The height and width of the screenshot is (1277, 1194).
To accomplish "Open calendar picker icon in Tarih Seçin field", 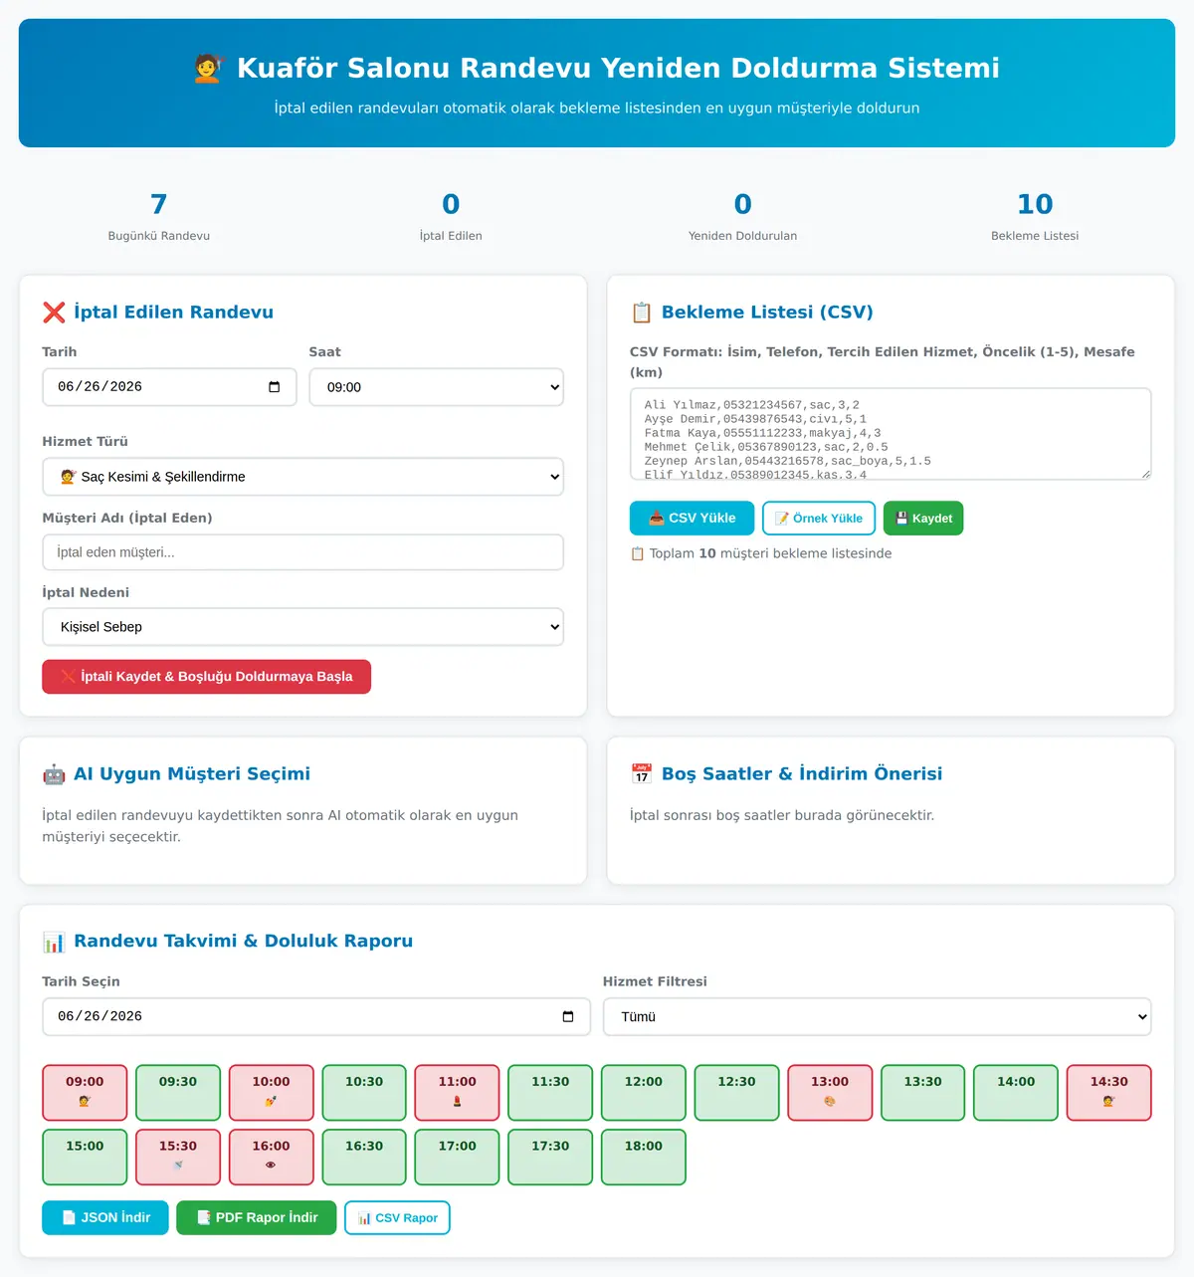I will (x=568, y=1016).
